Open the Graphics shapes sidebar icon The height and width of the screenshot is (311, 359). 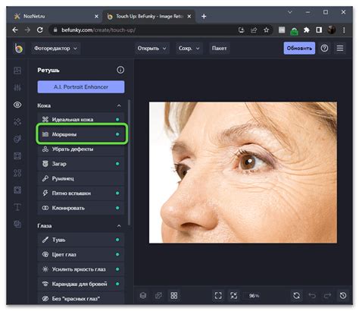point(17,173)
